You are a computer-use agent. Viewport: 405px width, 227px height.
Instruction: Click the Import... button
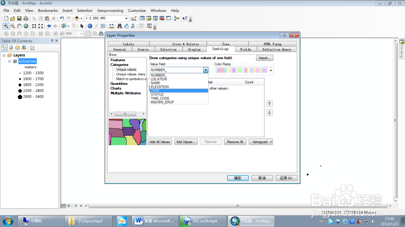click(x=264, y=58)
